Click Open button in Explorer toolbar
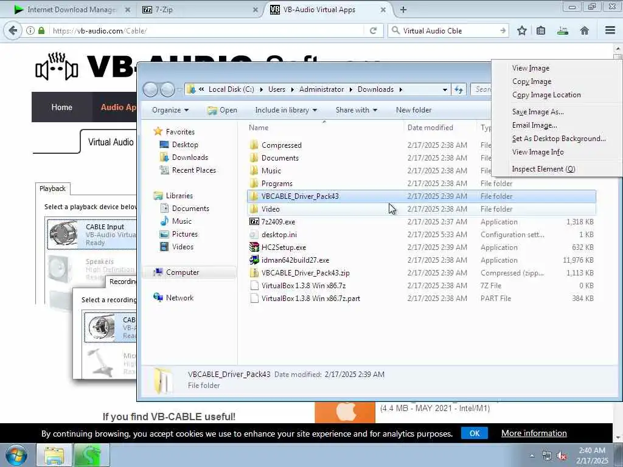623x467 pixels. tap(222, 110)
